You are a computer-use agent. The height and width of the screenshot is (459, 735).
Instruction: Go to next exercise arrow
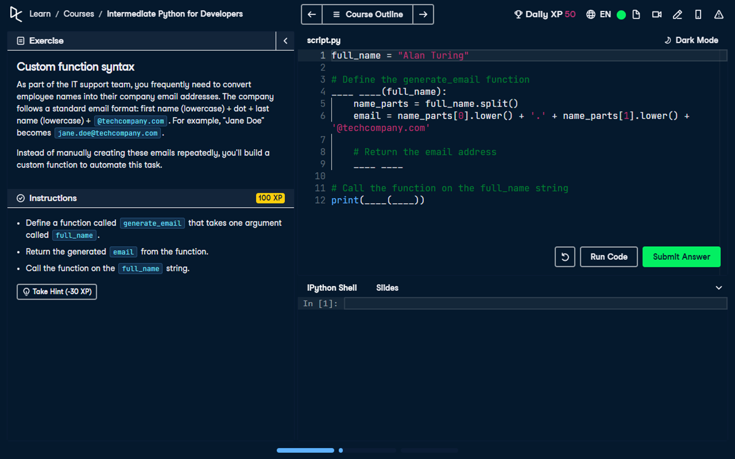click(423, 14)
